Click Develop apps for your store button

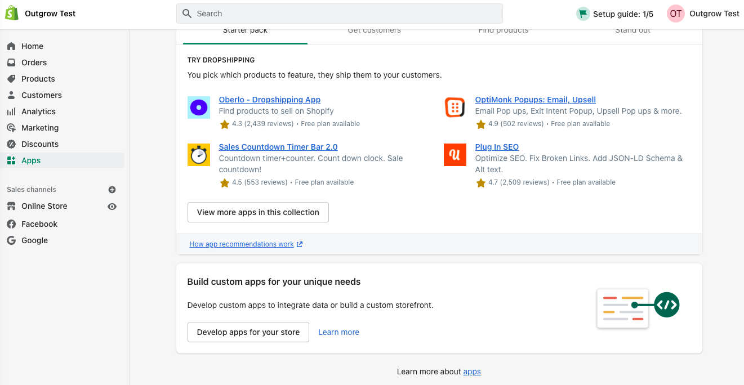click(x=248, y=332)
